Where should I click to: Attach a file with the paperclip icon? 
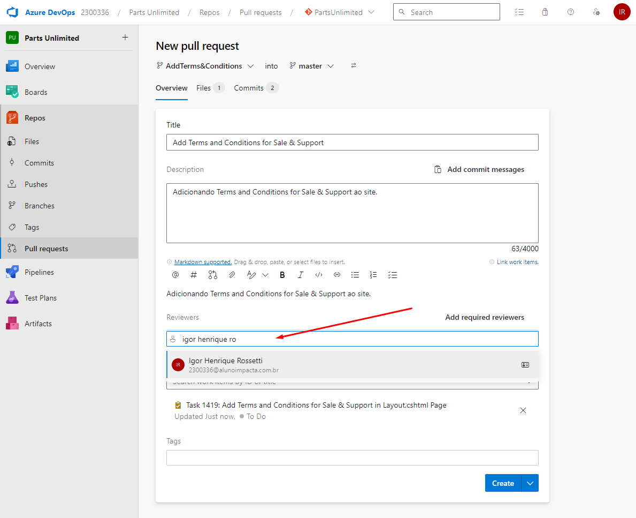(232, 275)
